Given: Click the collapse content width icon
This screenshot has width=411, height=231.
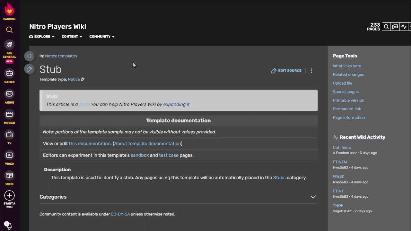Looking at the screenshot, I should pos(29,56).
